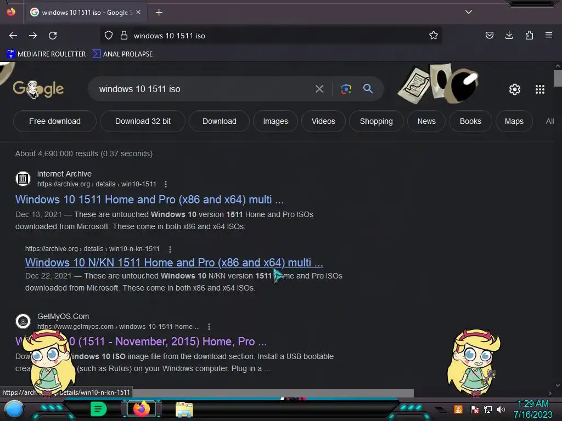Open the green notes app on taskbar
Viewport: 562px width, 421px height.
[x=99, y=409]
